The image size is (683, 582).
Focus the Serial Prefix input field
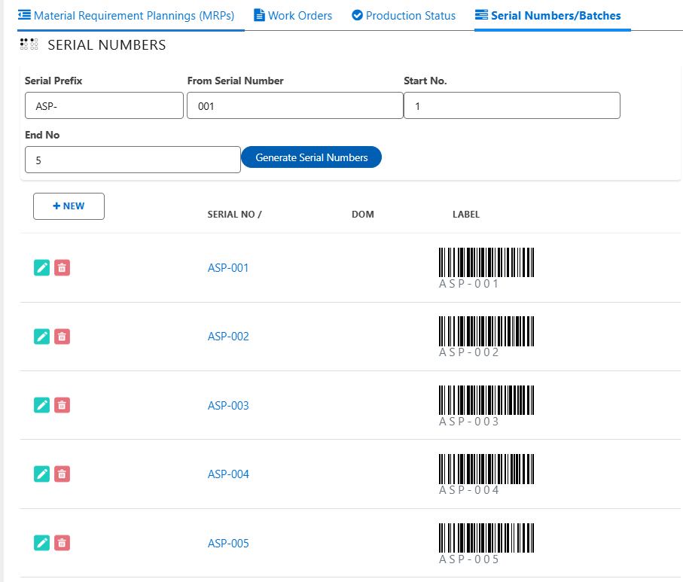tap(104, 106)
